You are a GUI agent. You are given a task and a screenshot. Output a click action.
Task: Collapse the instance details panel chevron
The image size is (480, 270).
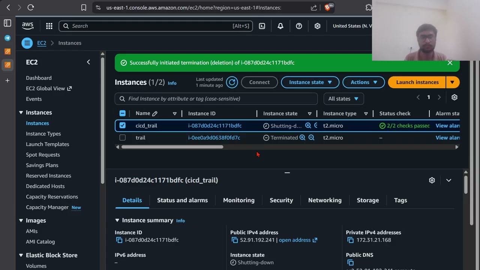(448, 180)
